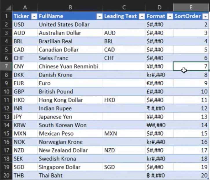The width and height of the screenshot is (210, 180).
Task: Select the Mexican Peso cell
Action: (x=70, y=133)
